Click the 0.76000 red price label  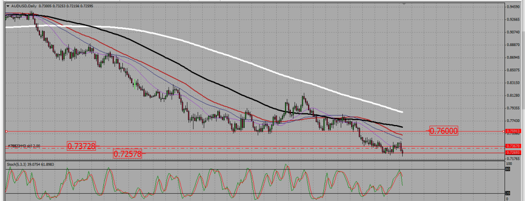tap(443, 131)
